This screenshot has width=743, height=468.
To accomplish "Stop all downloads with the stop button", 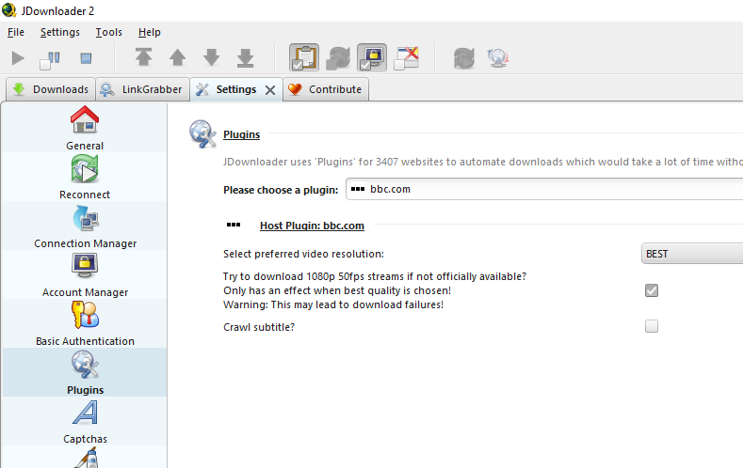I will click(86, 58).
